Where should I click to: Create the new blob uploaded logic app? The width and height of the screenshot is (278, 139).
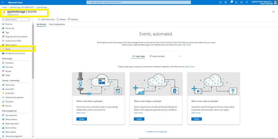[82, 119]
